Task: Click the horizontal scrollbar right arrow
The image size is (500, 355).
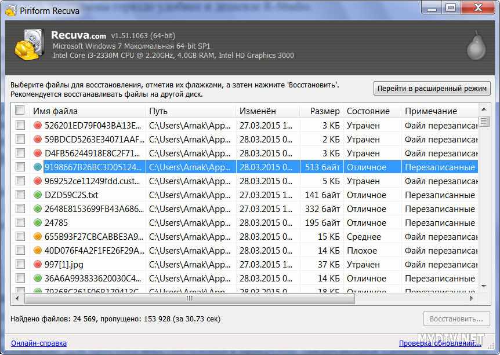Action: (x=472, y=298)
